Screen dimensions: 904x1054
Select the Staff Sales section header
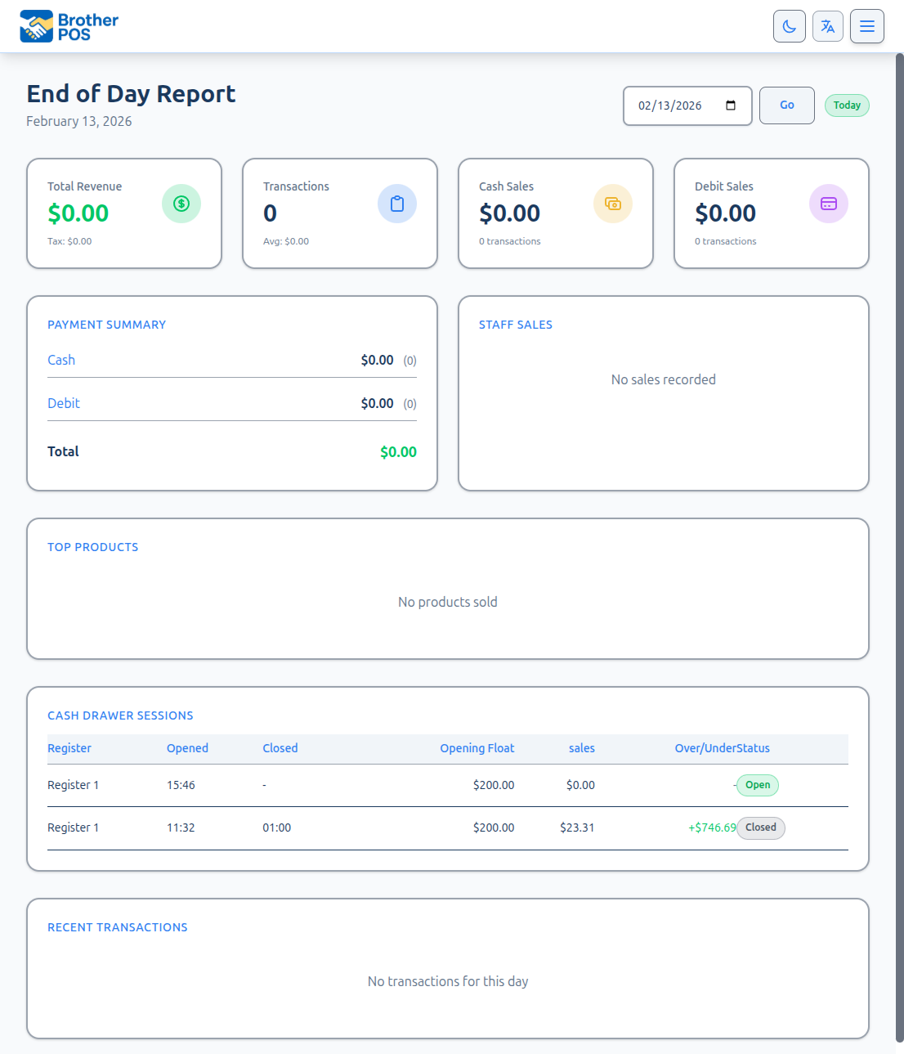(516, 325)
